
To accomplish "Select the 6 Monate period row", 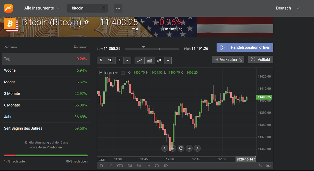I will click(x=46, y=105).
